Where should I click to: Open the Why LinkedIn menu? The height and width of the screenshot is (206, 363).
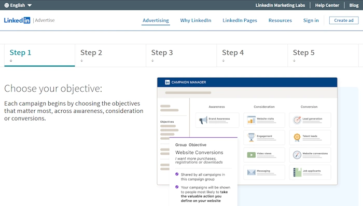click(196, 20)
